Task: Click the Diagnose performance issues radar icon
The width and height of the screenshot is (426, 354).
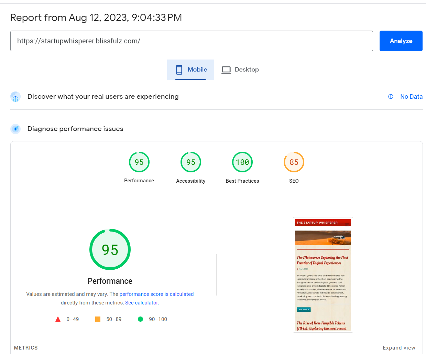Action: (x=15, y=129)
